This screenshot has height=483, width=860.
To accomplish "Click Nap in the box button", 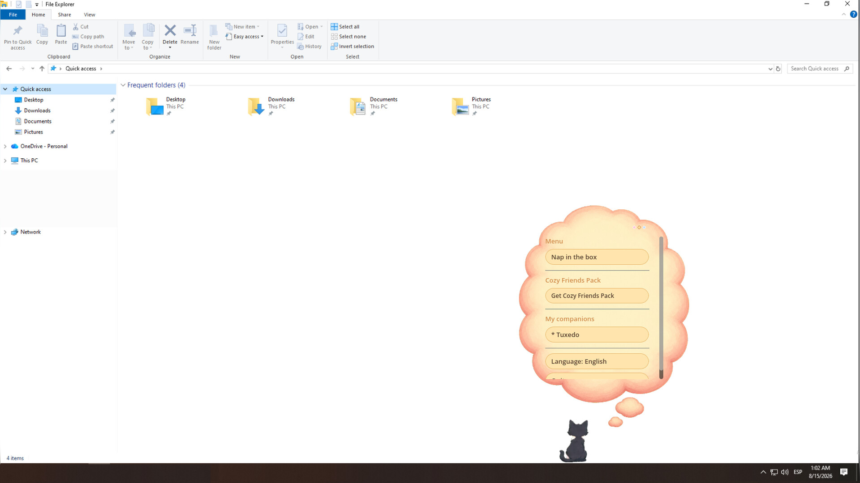I will pos(597,257).
